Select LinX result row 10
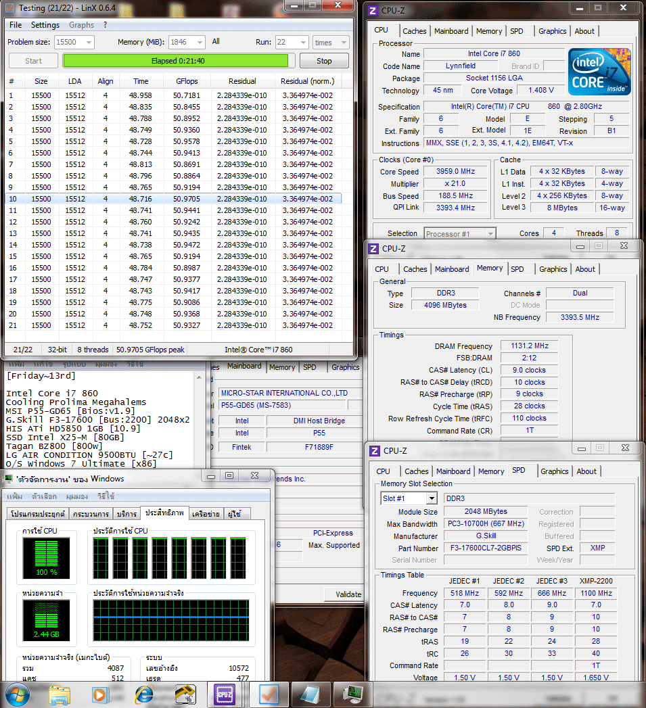Viewport: 646px width, 708px height. pos(173,199)
